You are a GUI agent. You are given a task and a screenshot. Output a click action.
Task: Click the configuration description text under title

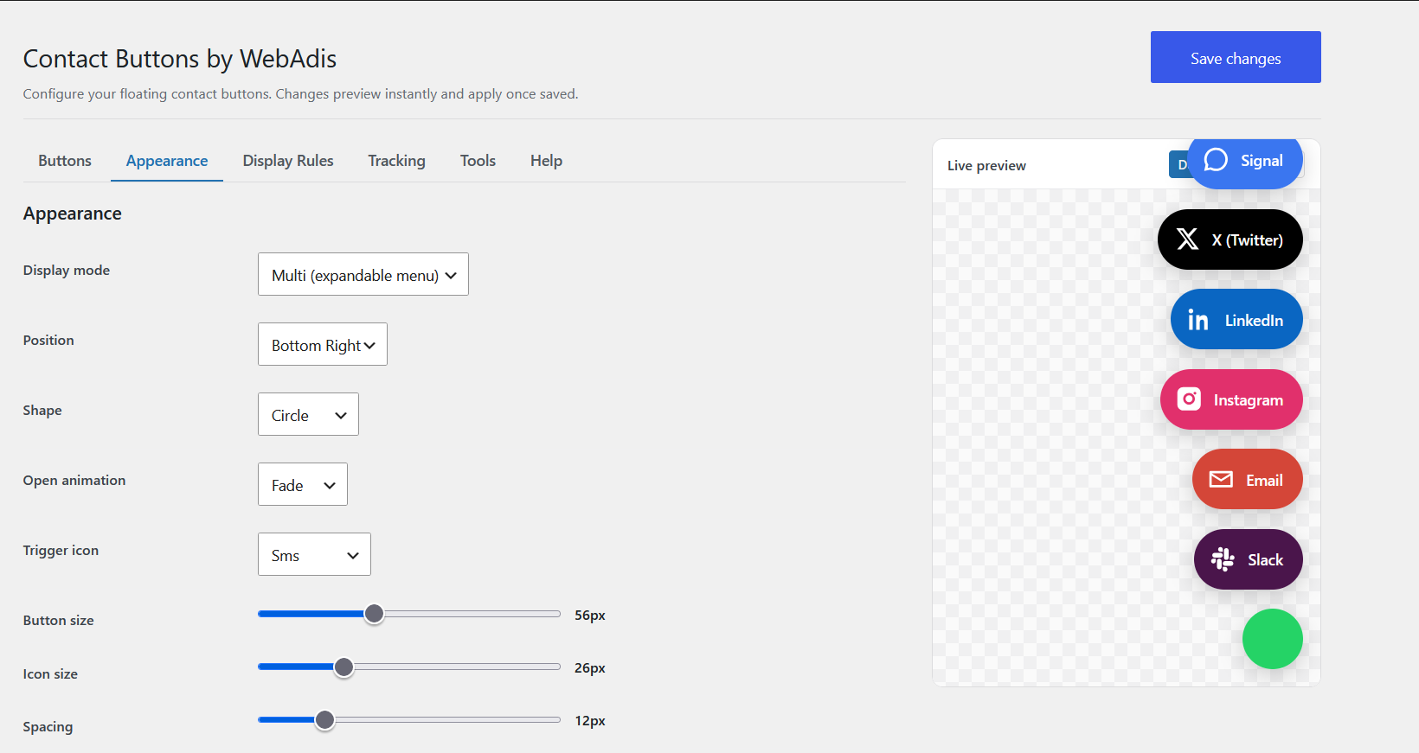pos(300,93)
